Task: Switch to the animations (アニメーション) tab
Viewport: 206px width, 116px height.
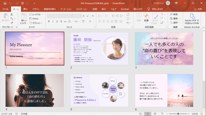Action: click(66, 9)
